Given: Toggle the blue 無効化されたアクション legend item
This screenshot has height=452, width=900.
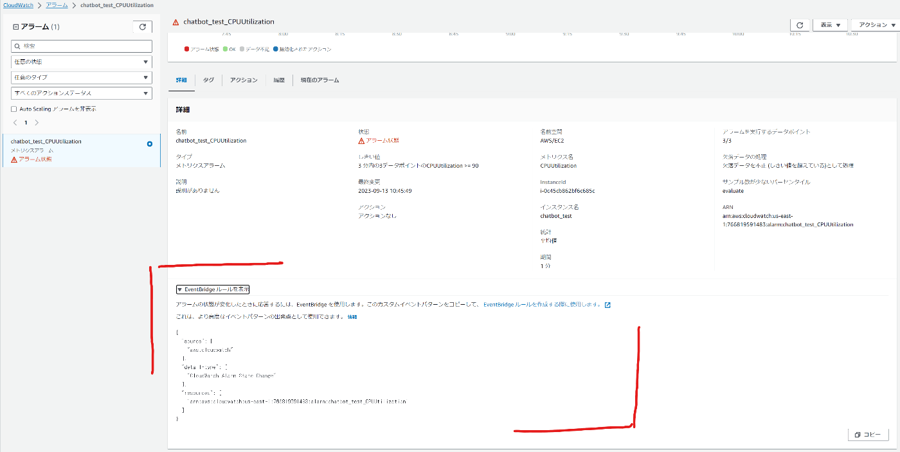Looking at the screenshot, I should [302, 50].
